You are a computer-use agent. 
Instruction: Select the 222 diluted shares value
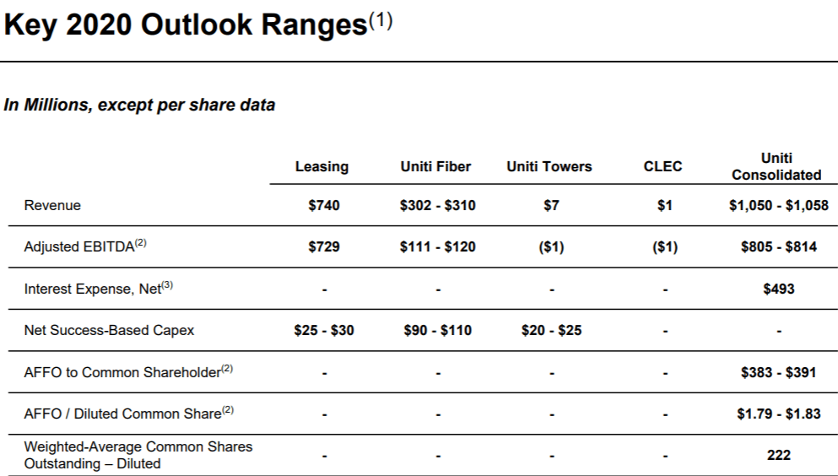779,455
